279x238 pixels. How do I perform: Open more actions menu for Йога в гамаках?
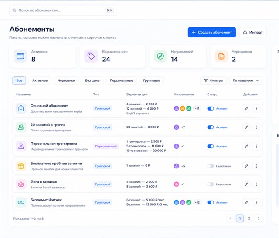[x=256, y=184]
